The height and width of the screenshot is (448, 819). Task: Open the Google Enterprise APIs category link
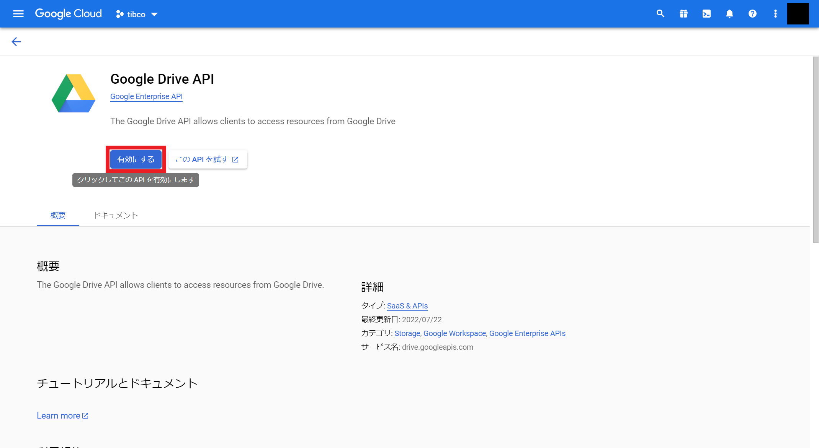point(527,334)
